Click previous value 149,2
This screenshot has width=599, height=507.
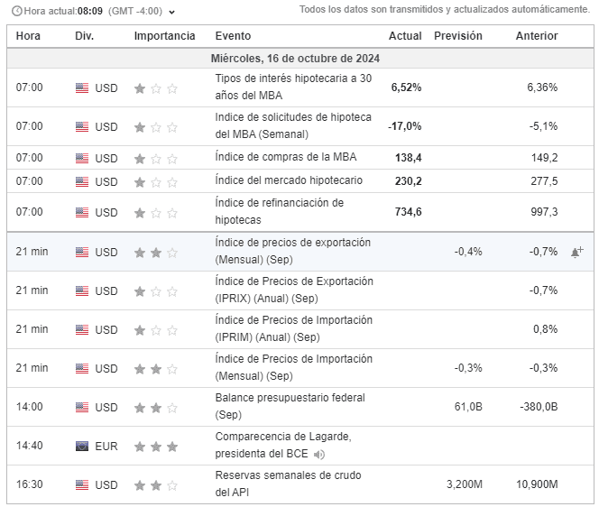pos(544,158)
